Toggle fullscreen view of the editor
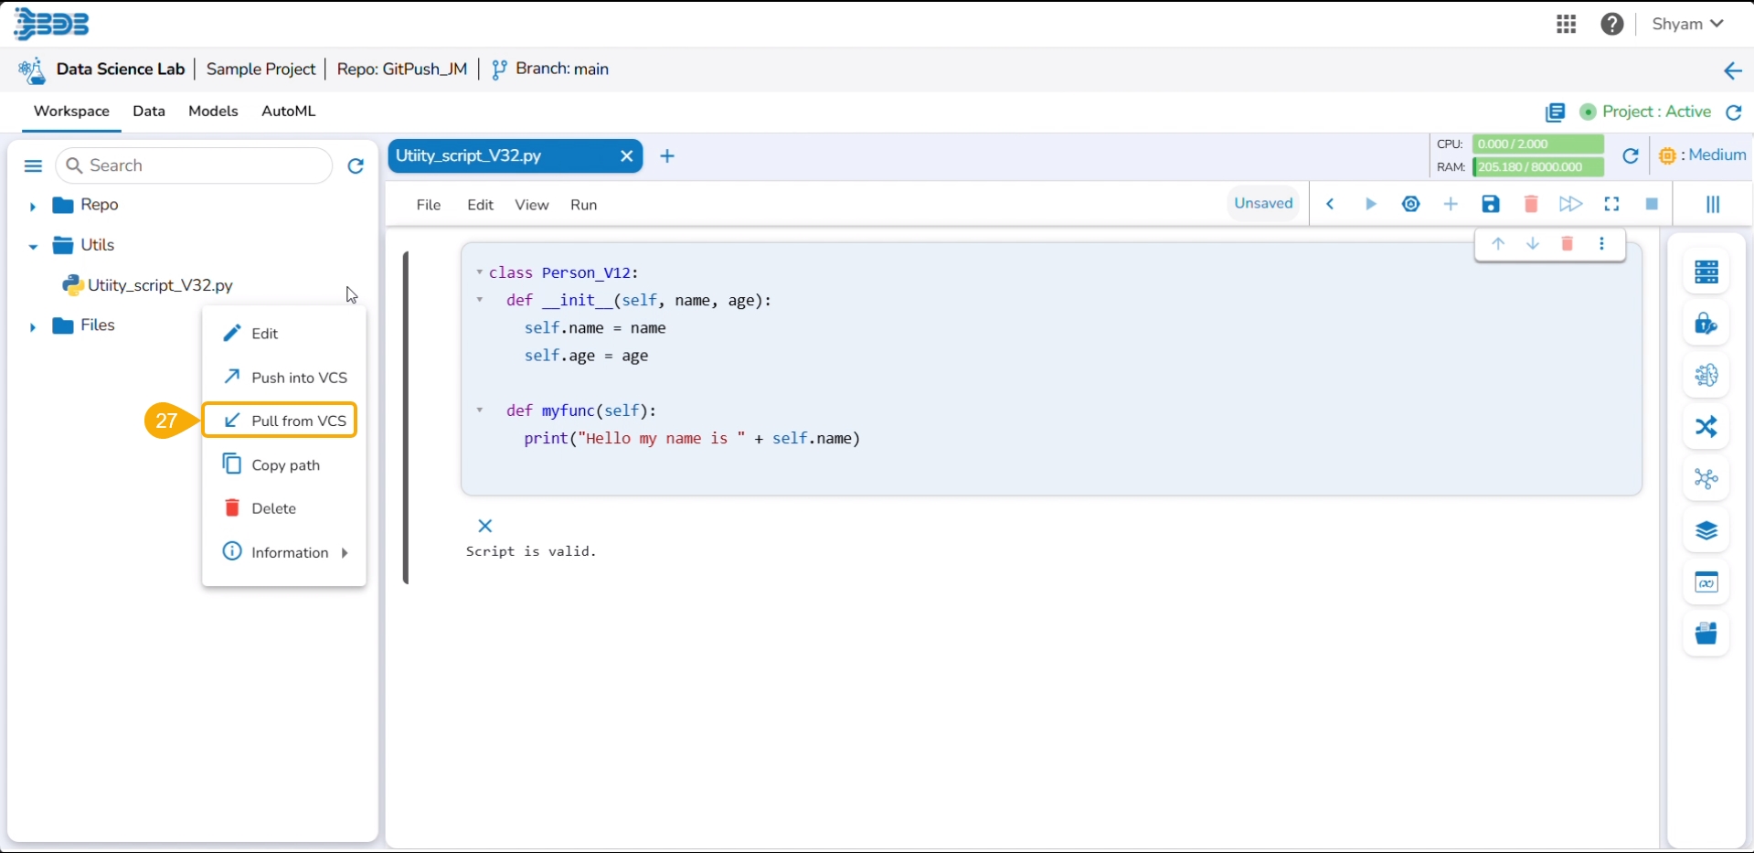The height and width of the screenshot is (853, 1754). pyautogui.click(x=1611, y=204)
